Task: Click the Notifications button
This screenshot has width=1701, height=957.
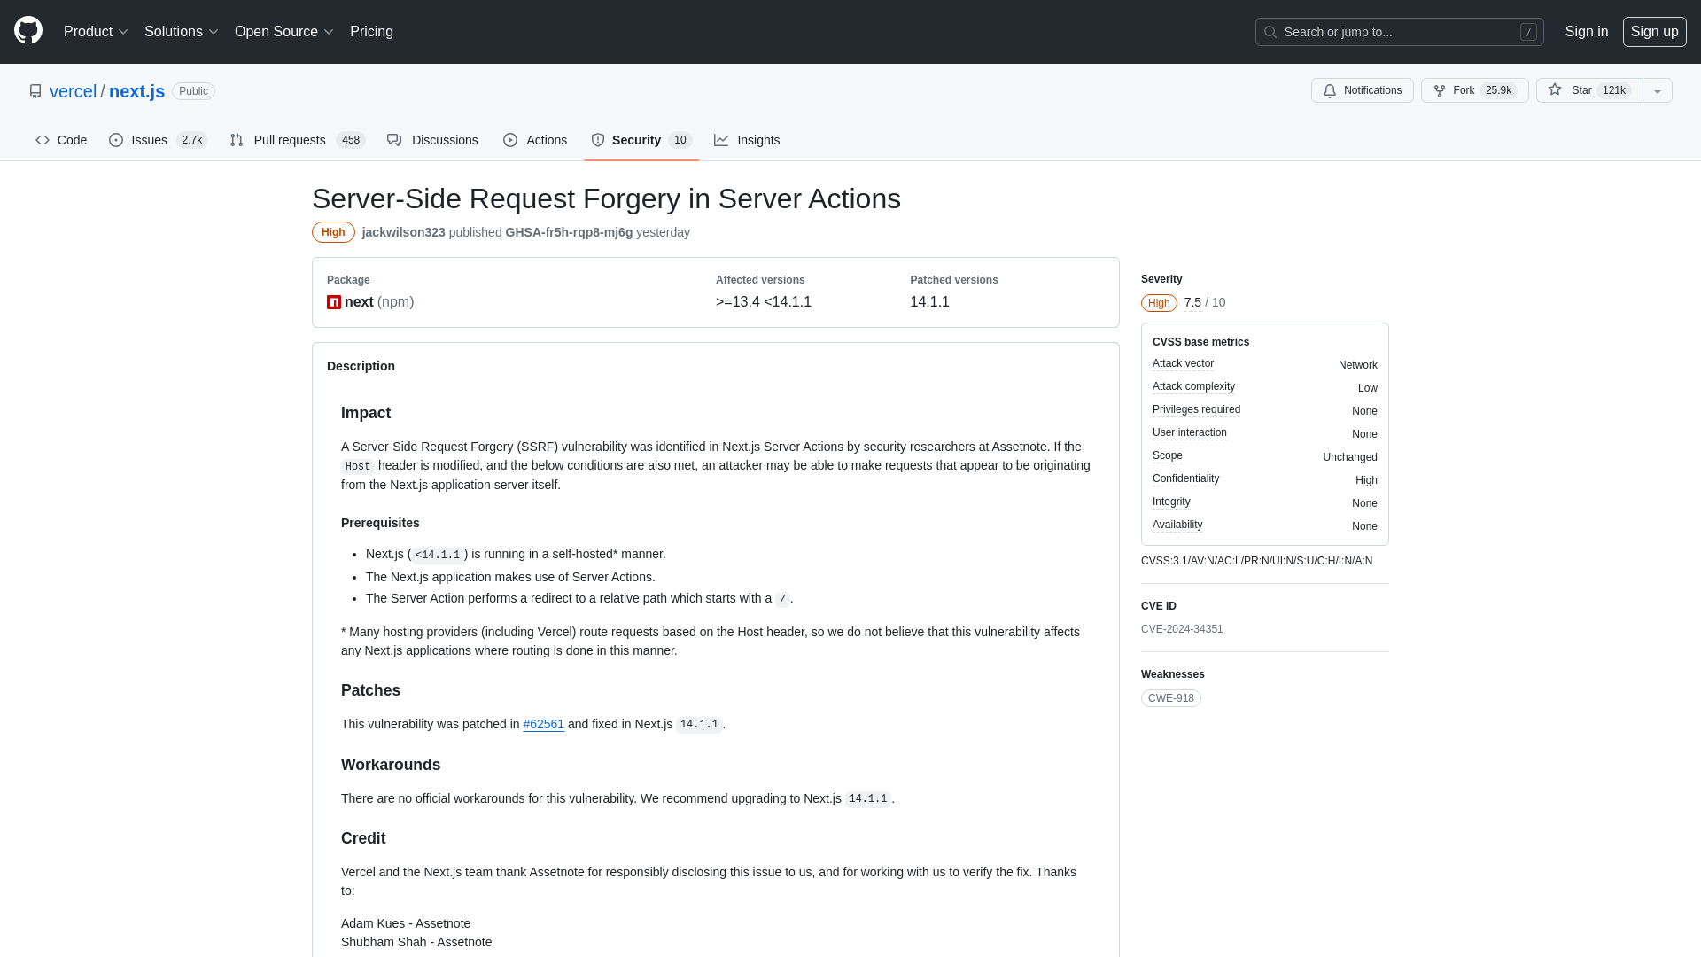Action: point(1362,90)
